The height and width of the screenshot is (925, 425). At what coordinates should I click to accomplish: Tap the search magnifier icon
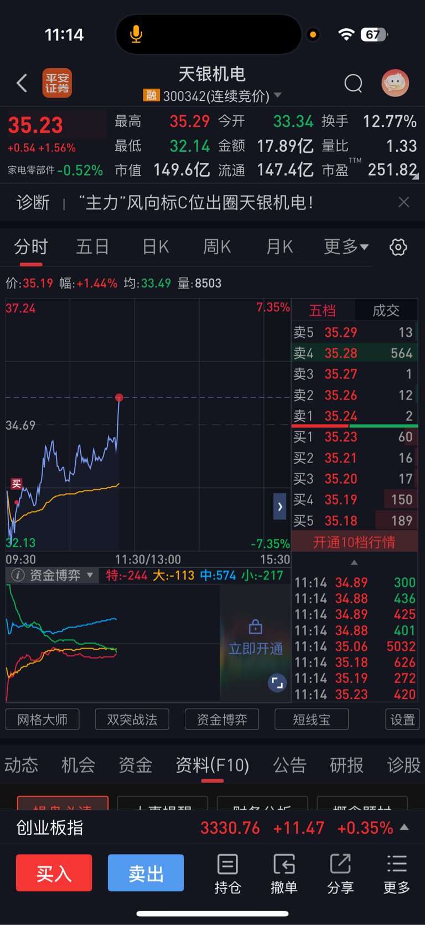tap(353, 84)
